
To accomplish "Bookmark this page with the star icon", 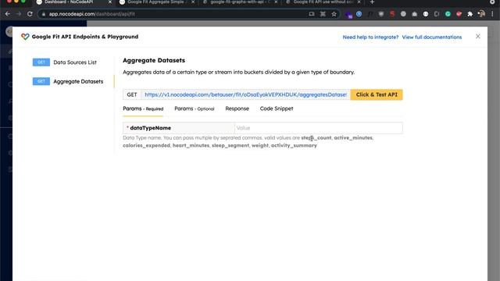I will coord(334,14).
